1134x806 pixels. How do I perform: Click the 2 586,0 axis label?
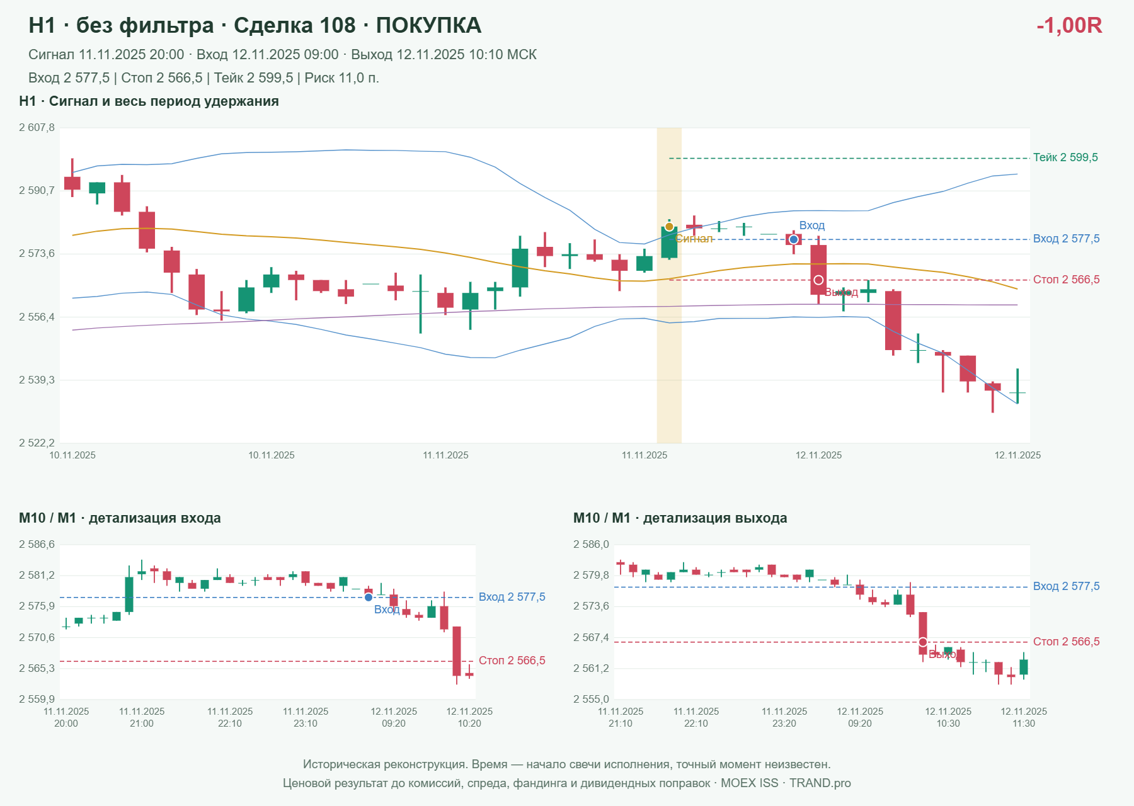coord(591,545)
